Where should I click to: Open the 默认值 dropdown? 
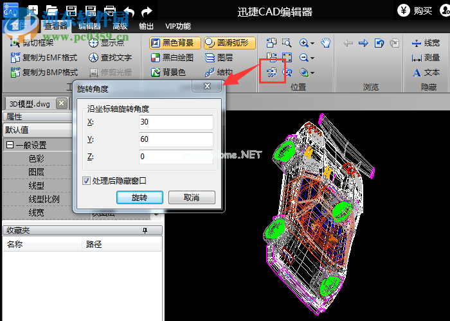tap(38, 130)
